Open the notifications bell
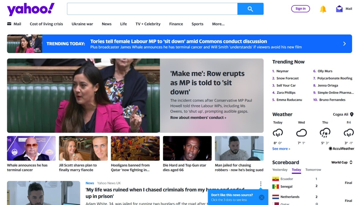 click(323, 9)
